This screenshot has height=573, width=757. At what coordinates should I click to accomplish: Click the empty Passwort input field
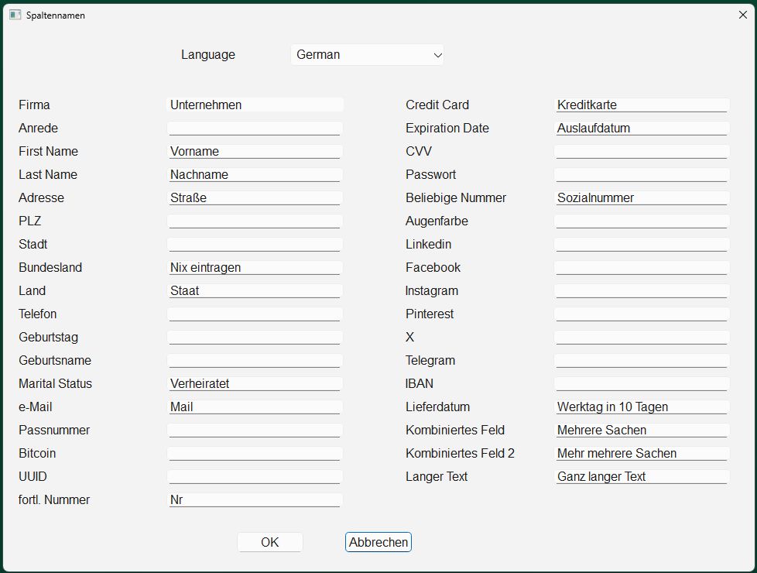pyautogui.click(x=642, y=174)
